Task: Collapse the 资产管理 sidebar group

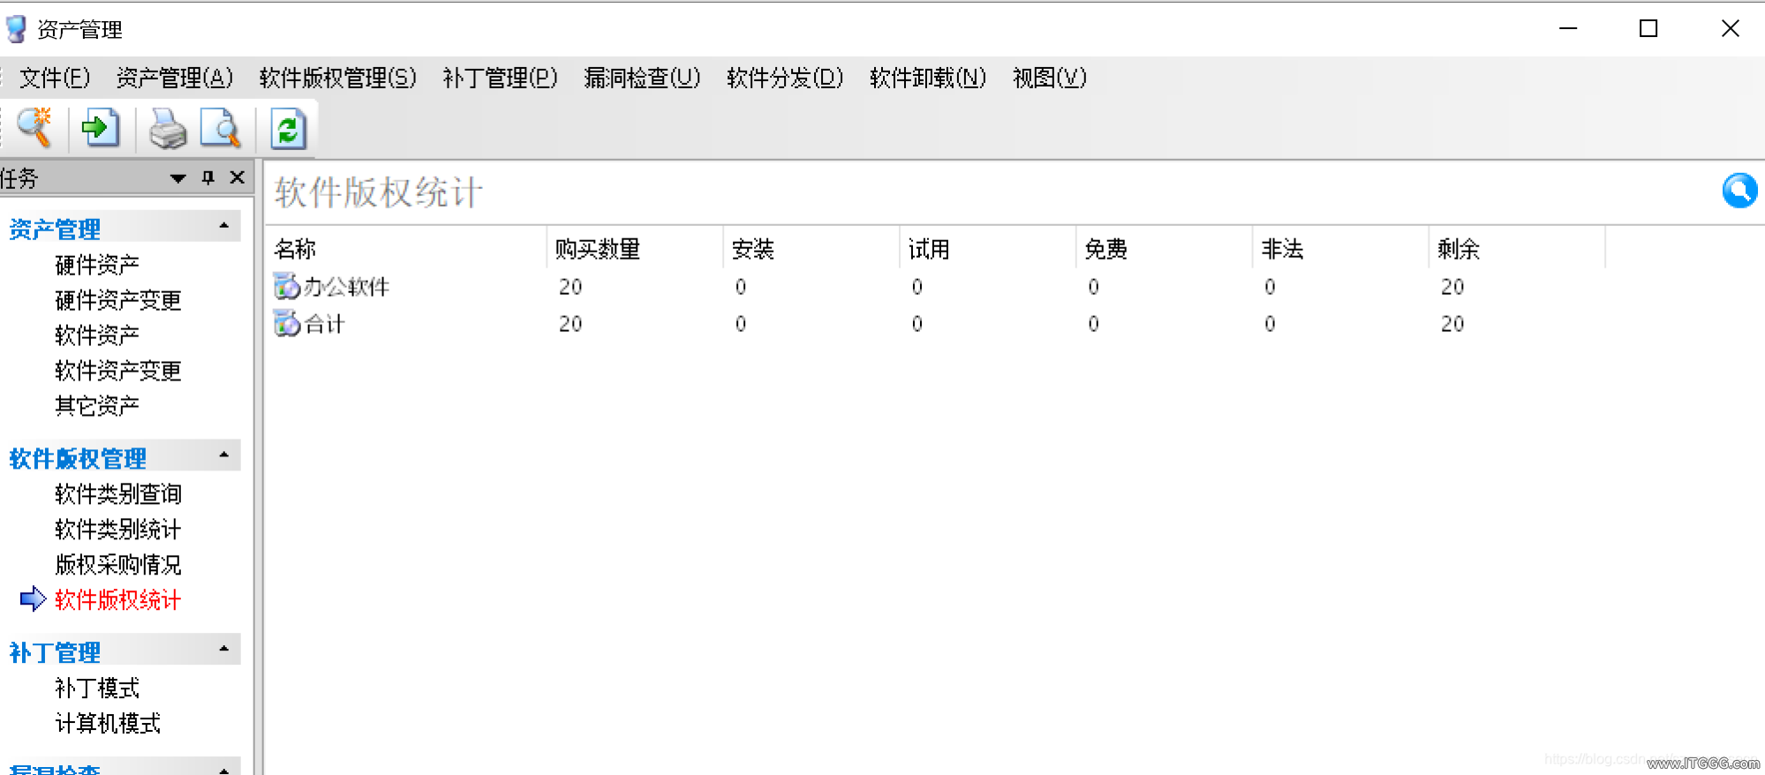Action: pyautogui.click(x=224, y=227)
